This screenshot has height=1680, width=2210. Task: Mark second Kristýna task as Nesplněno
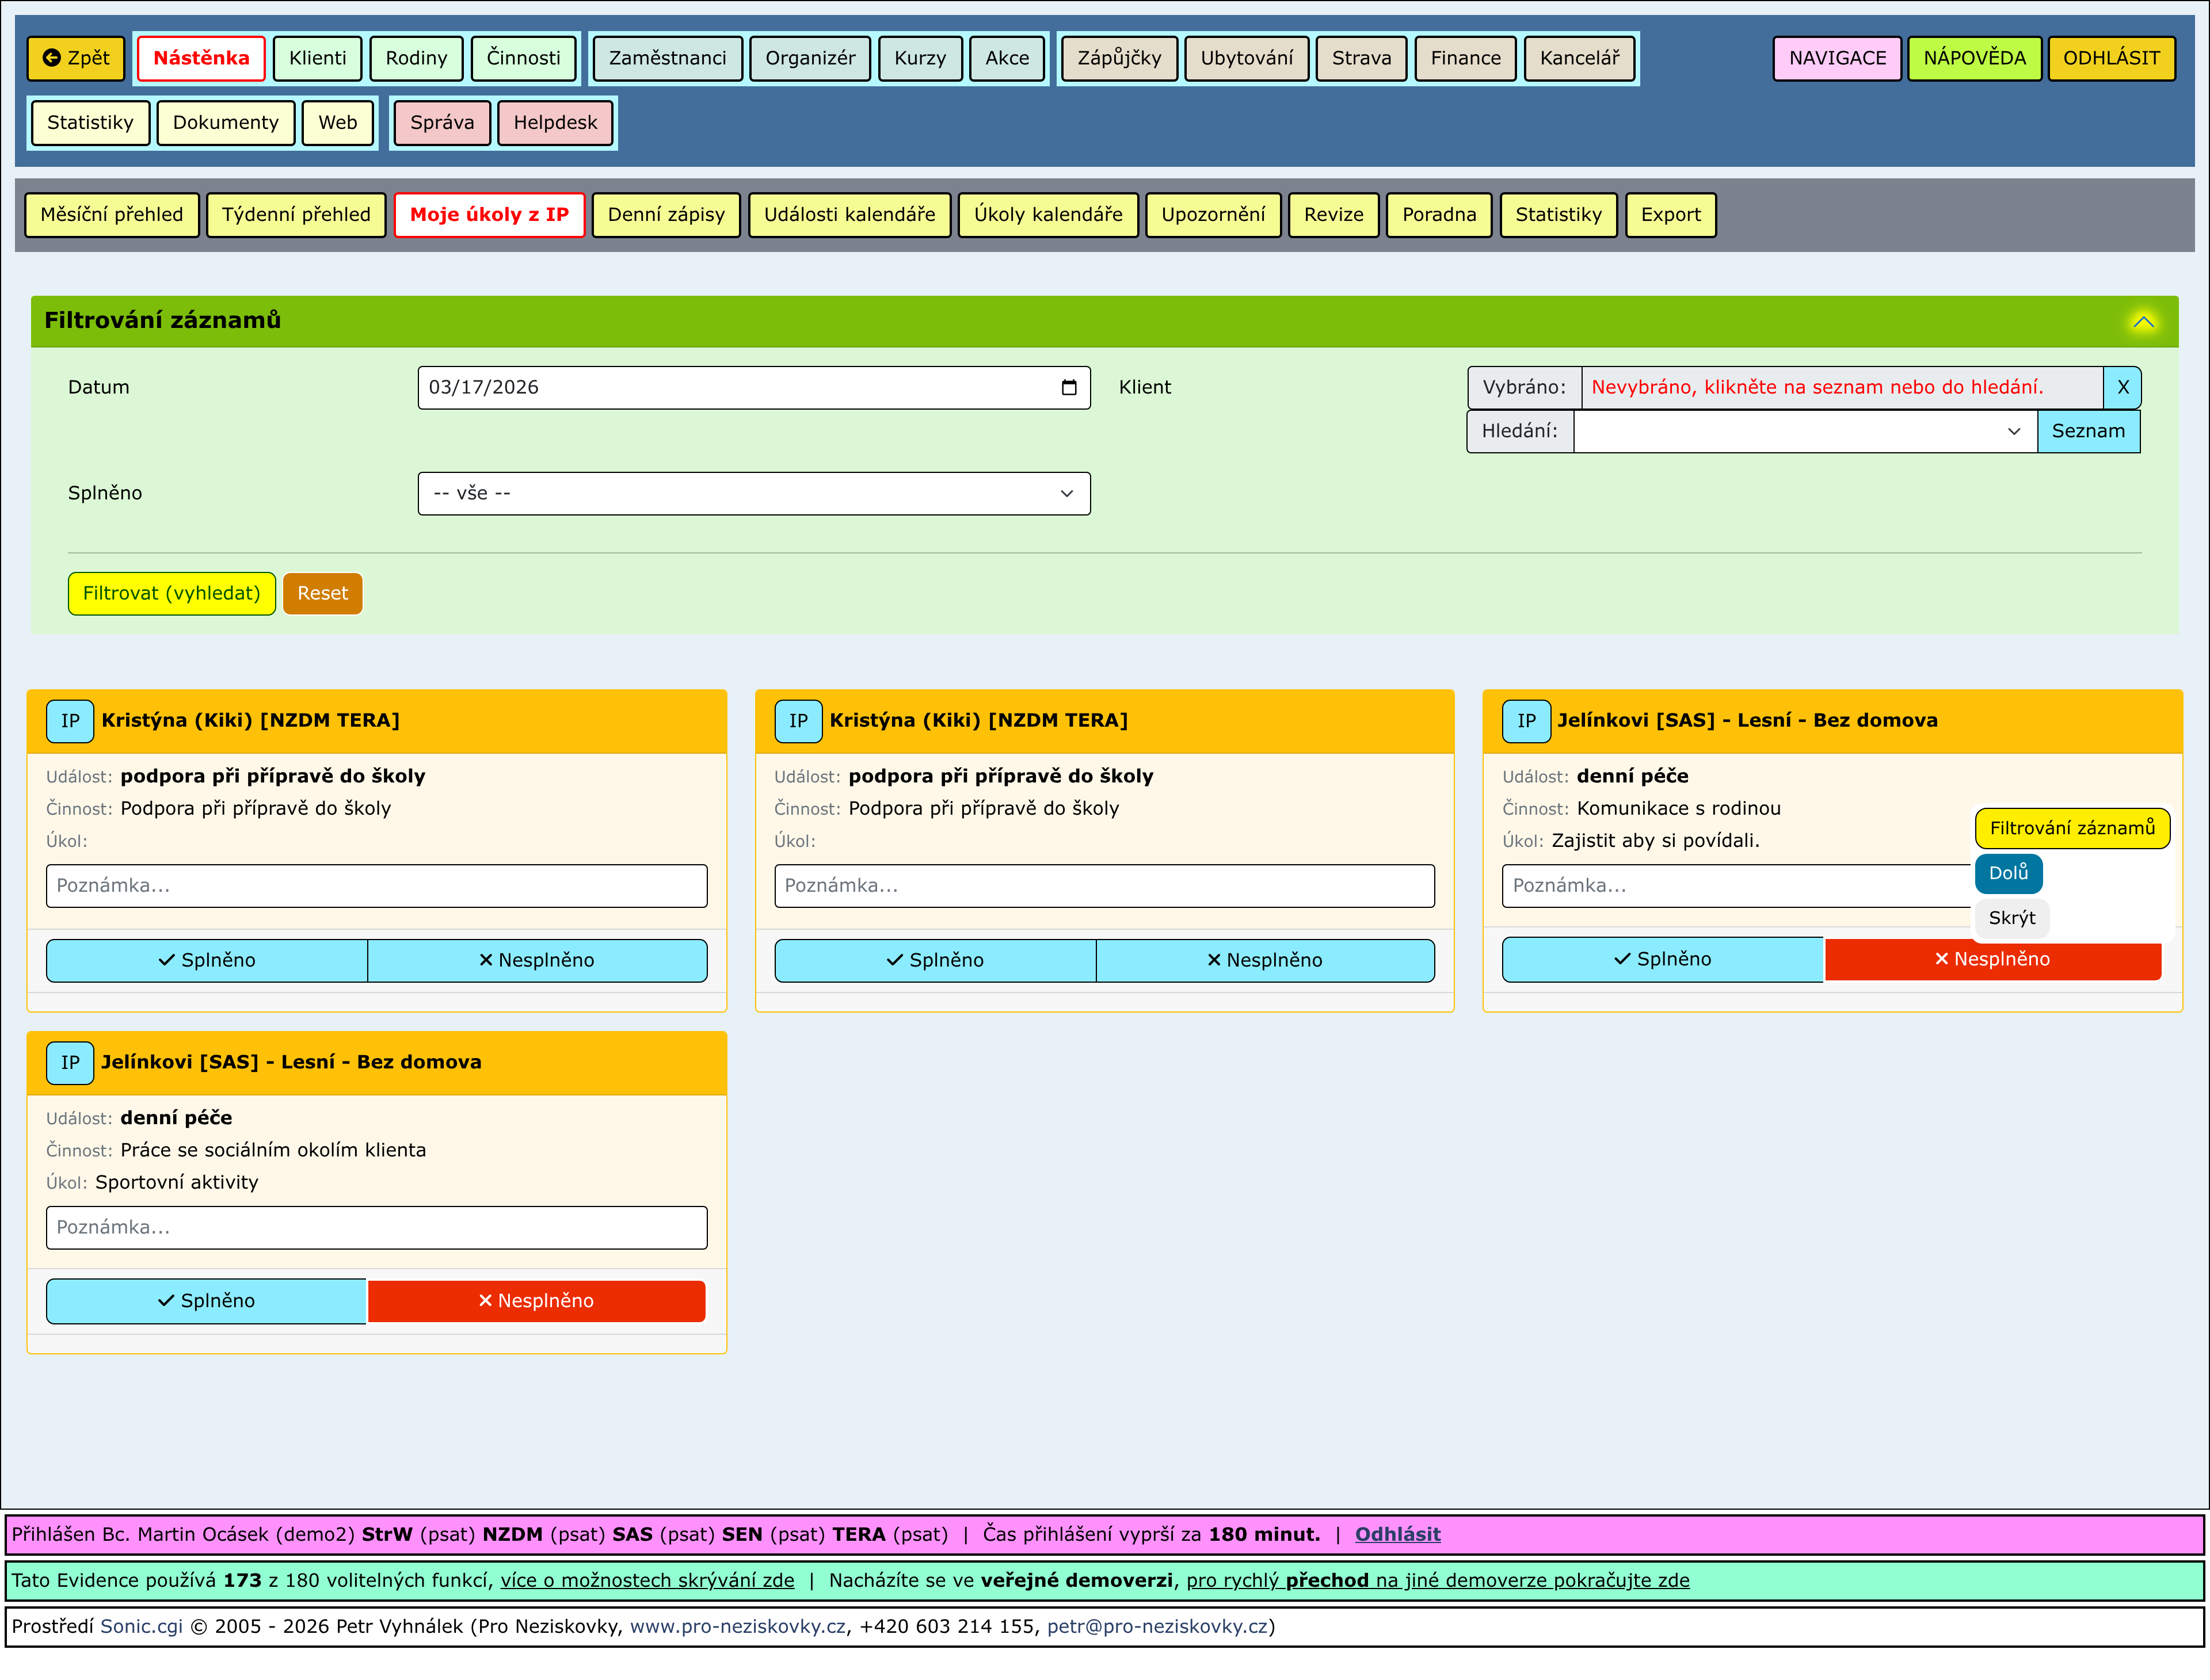tap(1264, 961)
